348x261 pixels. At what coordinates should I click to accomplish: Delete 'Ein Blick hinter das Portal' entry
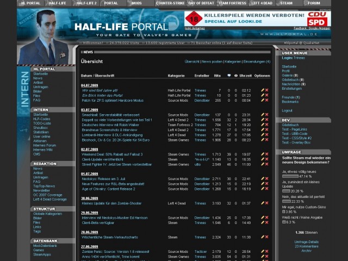[267, 95]
